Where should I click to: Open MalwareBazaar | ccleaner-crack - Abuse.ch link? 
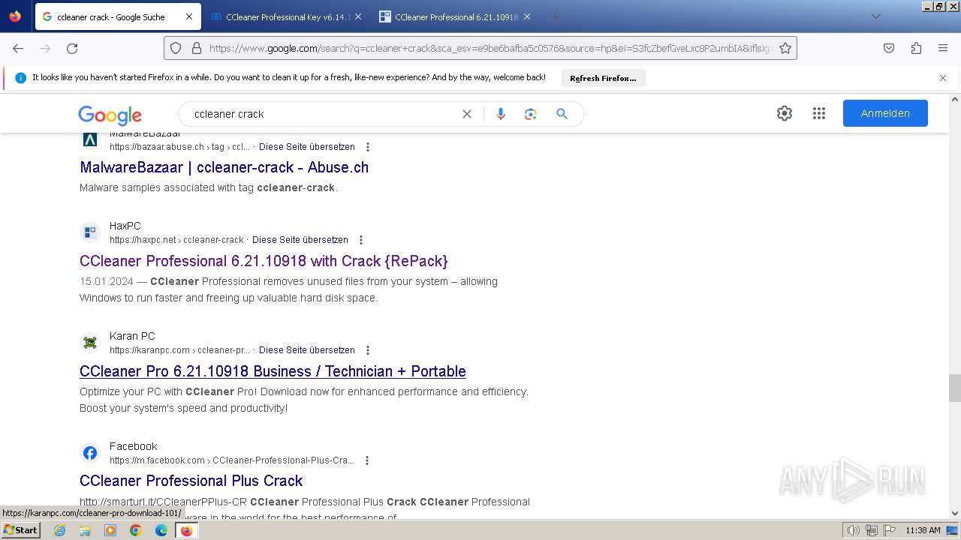224,167
